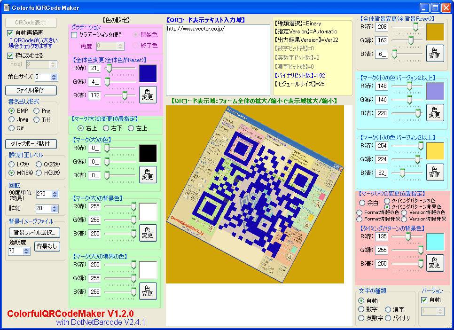Image resolution: width=454 pixels, height=330 pixels.
Task: Select 左上 mark position
Action: (131, 128)
